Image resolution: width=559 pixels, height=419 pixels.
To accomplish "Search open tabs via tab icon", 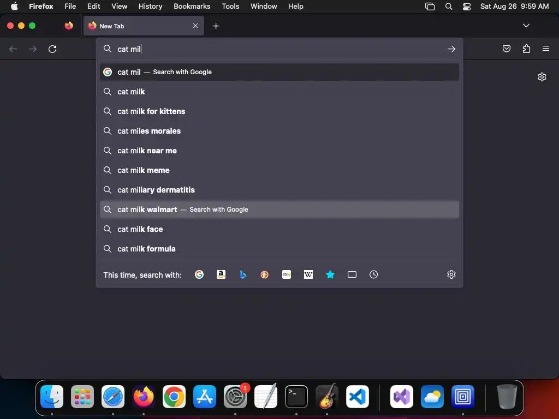I will point(352,274).
